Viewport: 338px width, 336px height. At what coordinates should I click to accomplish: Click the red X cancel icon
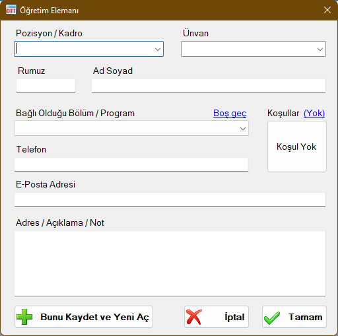194,317
